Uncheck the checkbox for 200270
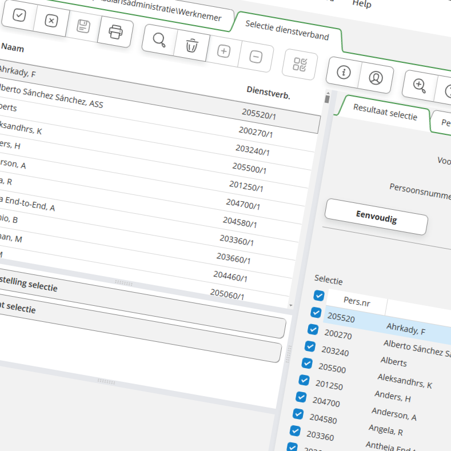This screenshot has width=451, height=451. pyautogui.click(x=313, y=329)
